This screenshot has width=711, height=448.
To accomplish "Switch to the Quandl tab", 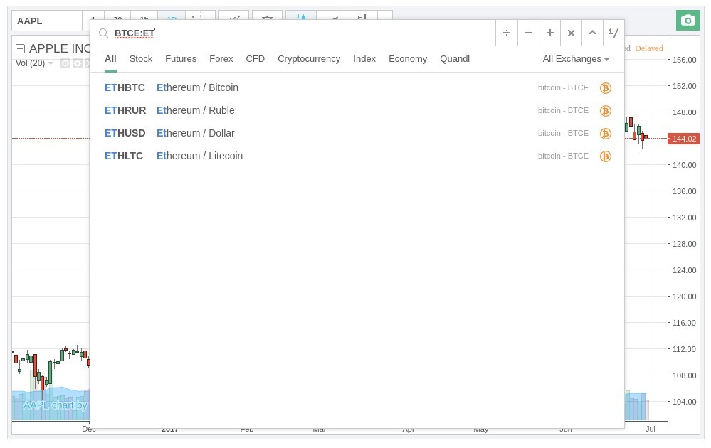I will [454, 59].
